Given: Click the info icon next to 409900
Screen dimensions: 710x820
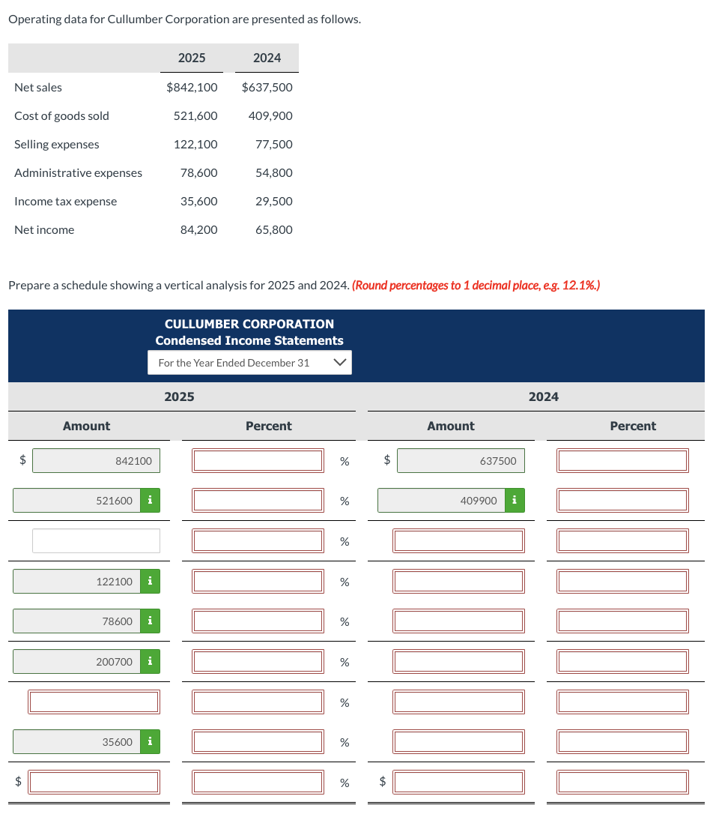Looking at the screenshot, I should [515, 500].
